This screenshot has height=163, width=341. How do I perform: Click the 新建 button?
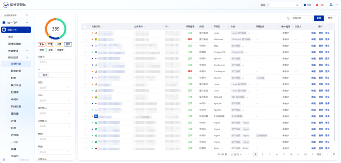(319, 18)
